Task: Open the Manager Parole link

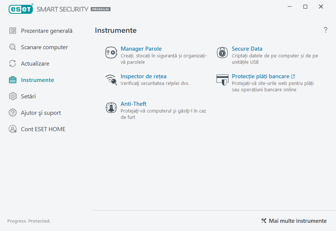Action: tap(141, 48)
